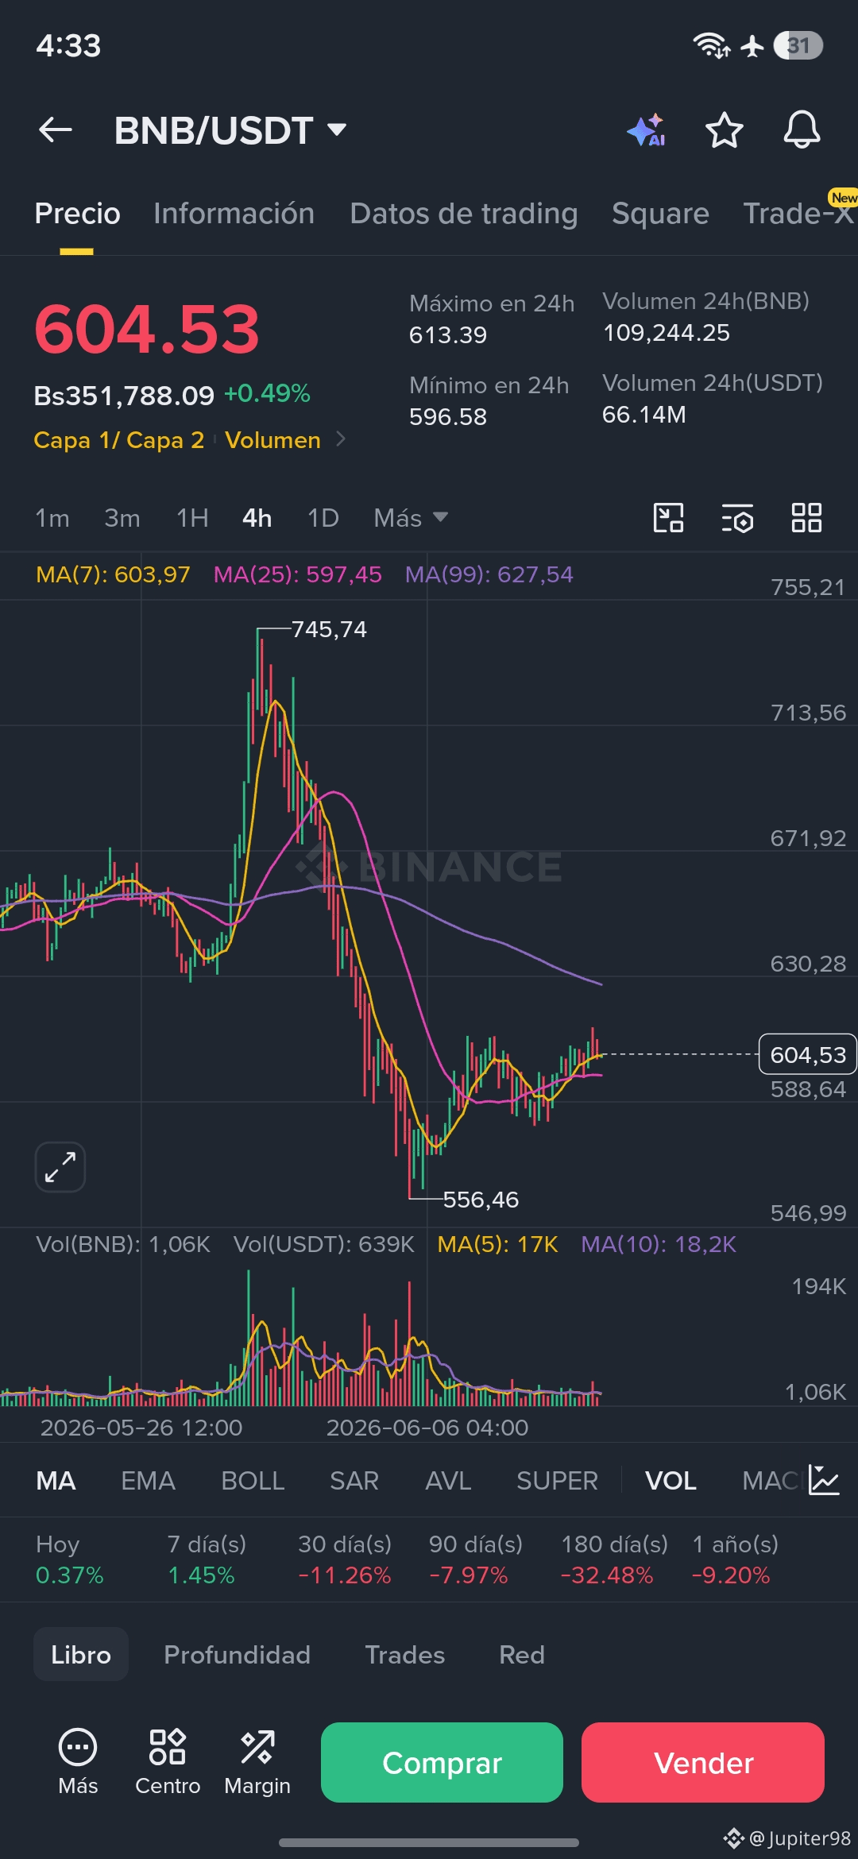This screenshot has width=858, height=1859.
Task: Open Margin trading from bottom bar
Action: pyautogui.click(x=257, y=1762)
